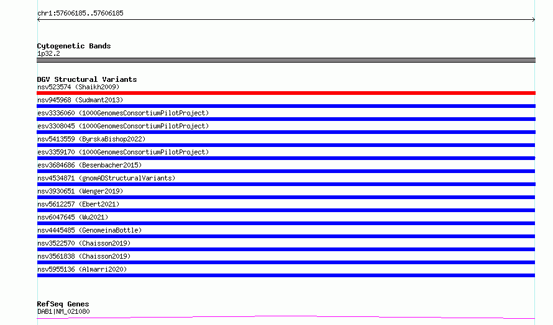Open nsv6047645 (Wu2021) label

point(73,217)
